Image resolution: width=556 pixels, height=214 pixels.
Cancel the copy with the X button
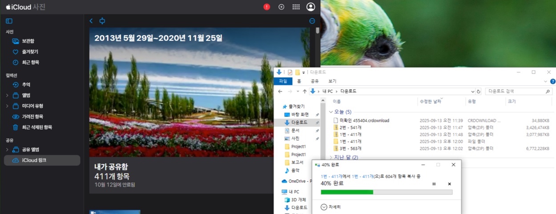coord(449,184)
